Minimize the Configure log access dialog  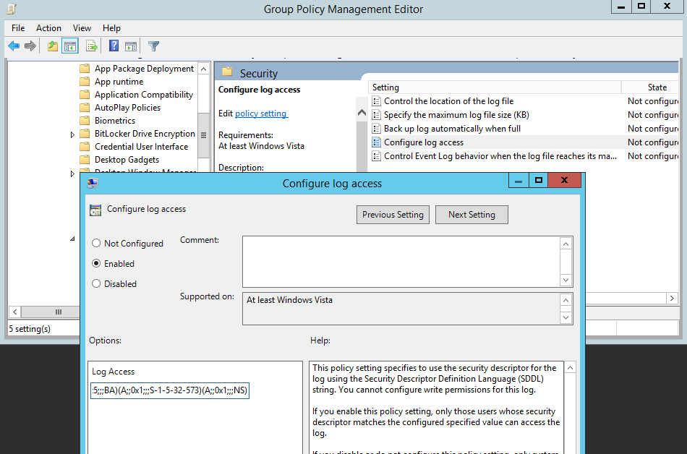click(519, 180)
